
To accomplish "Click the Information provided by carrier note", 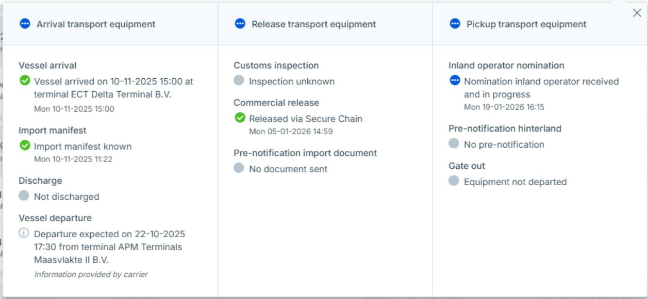I will 91,274.
